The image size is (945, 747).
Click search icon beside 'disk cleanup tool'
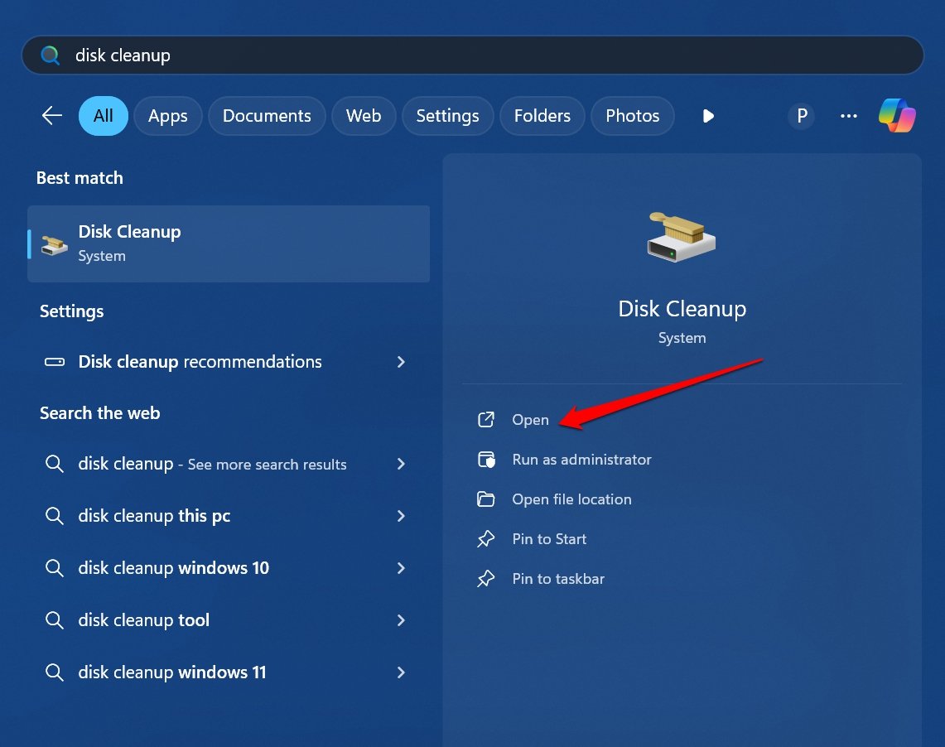(54, 620)
